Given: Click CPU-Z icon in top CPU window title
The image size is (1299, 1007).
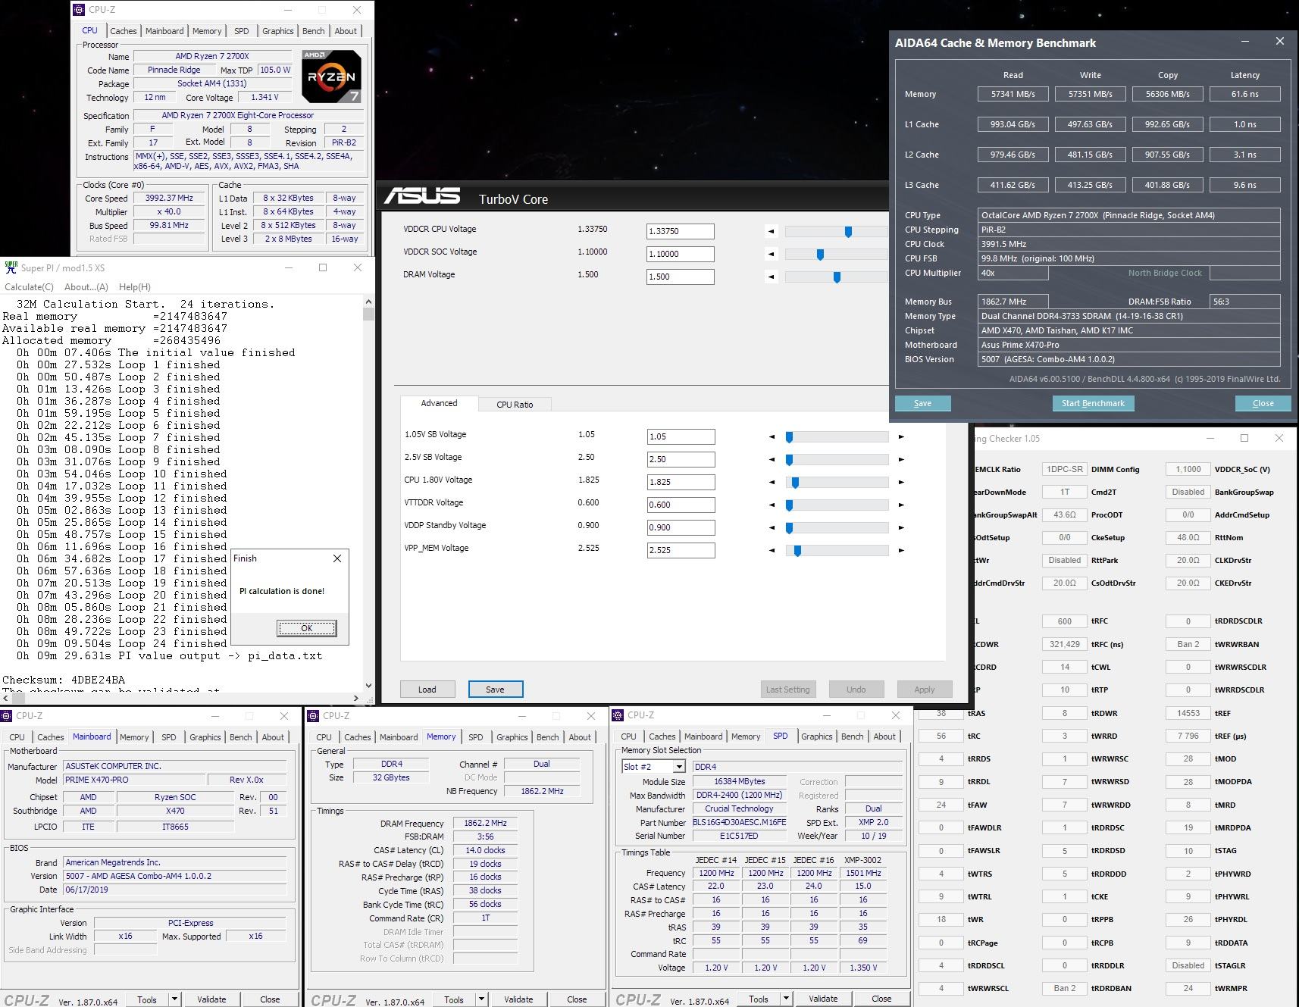Looking at the screenshot, I should pos(80,10).
